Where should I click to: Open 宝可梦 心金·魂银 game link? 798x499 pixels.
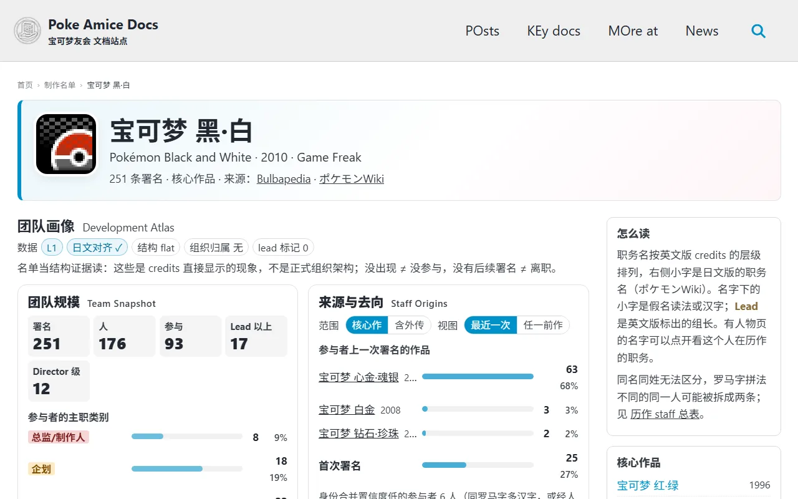358,377
